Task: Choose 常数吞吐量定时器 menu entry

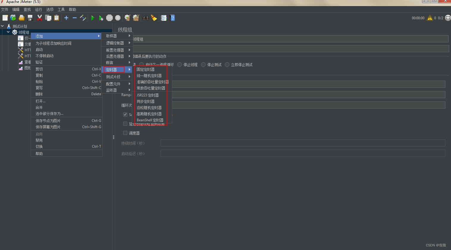Action: [153, 88]
